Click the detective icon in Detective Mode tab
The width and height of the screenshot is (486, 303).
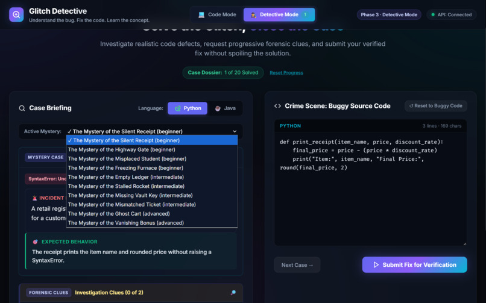pos(253,14)
